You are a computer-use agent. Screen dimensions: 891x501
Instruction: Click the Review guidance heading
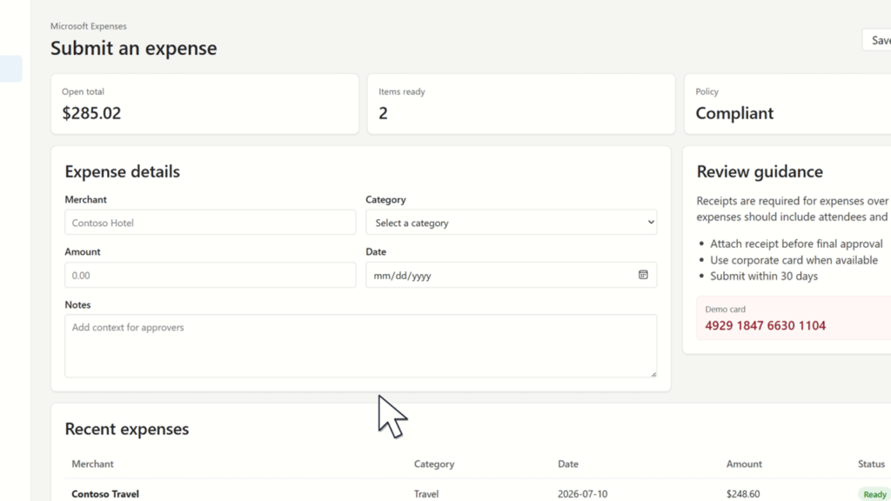(x=759, y=171)
